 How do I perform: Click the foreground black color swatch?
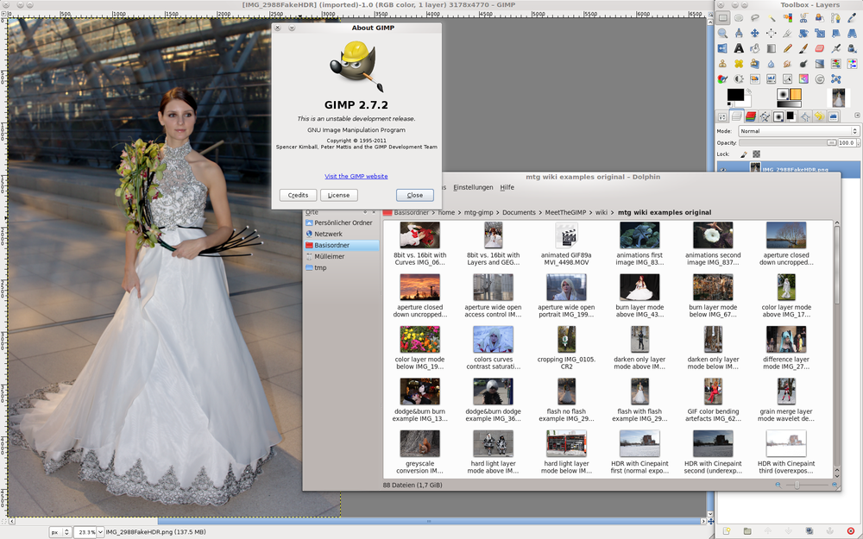click(734, 94)
